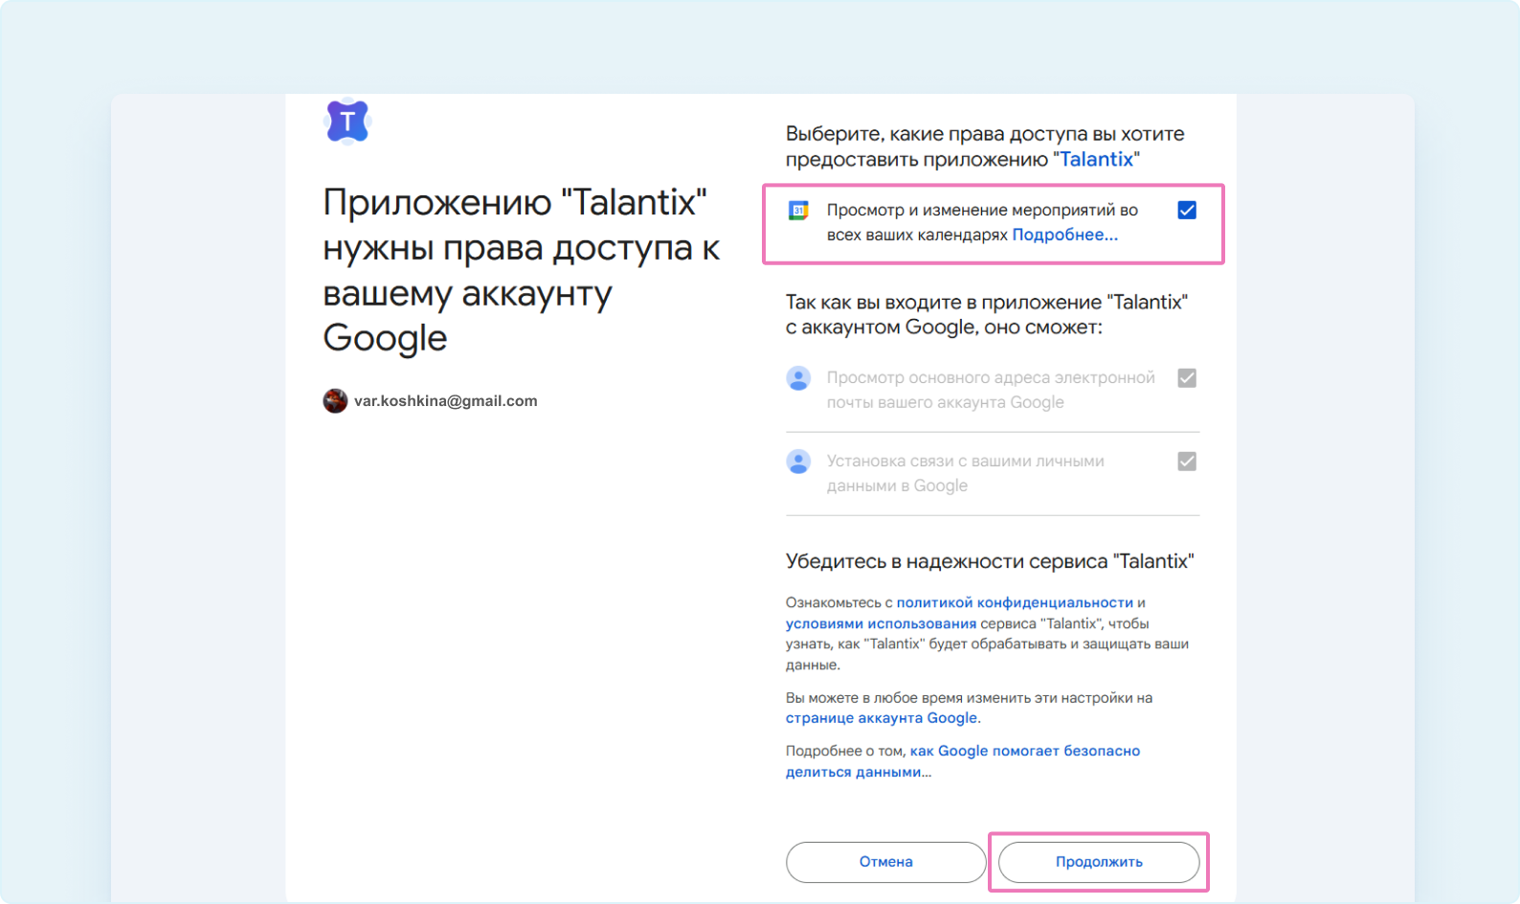This screenshot has width=1520, height=904.
Task: Click heading "Убедитесь в надежности сервиса Talantix"
Action: (x=990, y=561)
